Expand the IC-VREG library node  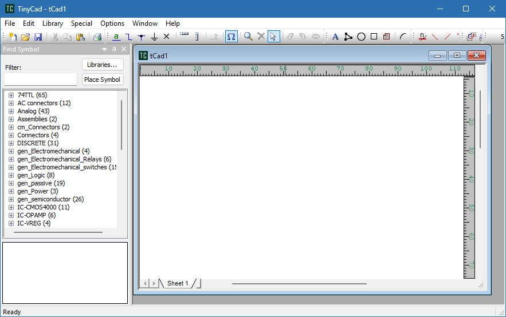tap(11, 224)
